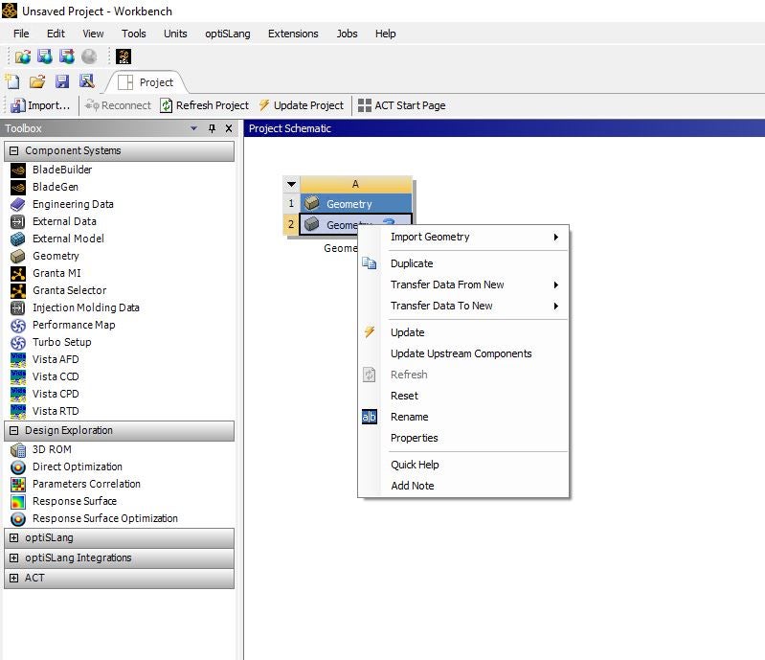Select Quick Help from context menu
Viewport: 765px width, 660px height.
point(463,465)
